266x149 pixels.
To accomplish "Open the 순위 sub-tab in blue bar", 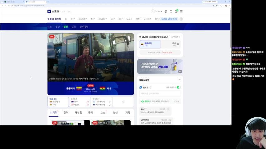I will 74,27.
